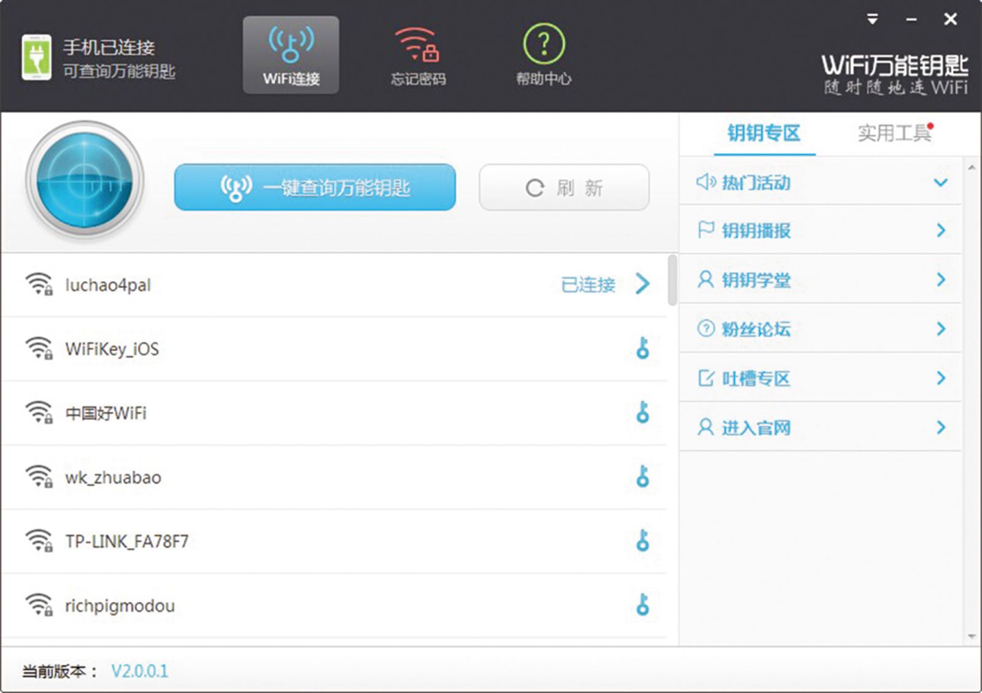Click the person icon beside 进入官网
The width and height of the screenshot is (982, 693).
[x=706, y=427]
